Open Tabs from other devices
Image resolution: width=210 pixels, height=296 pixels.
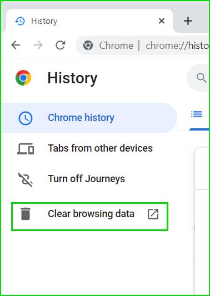(x=89, y=148)
